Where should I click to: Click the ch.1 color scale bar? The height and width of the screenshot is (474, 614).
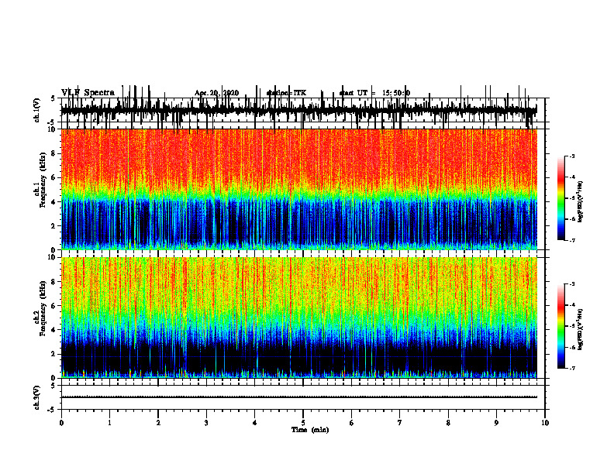click(x=561, y=198)
